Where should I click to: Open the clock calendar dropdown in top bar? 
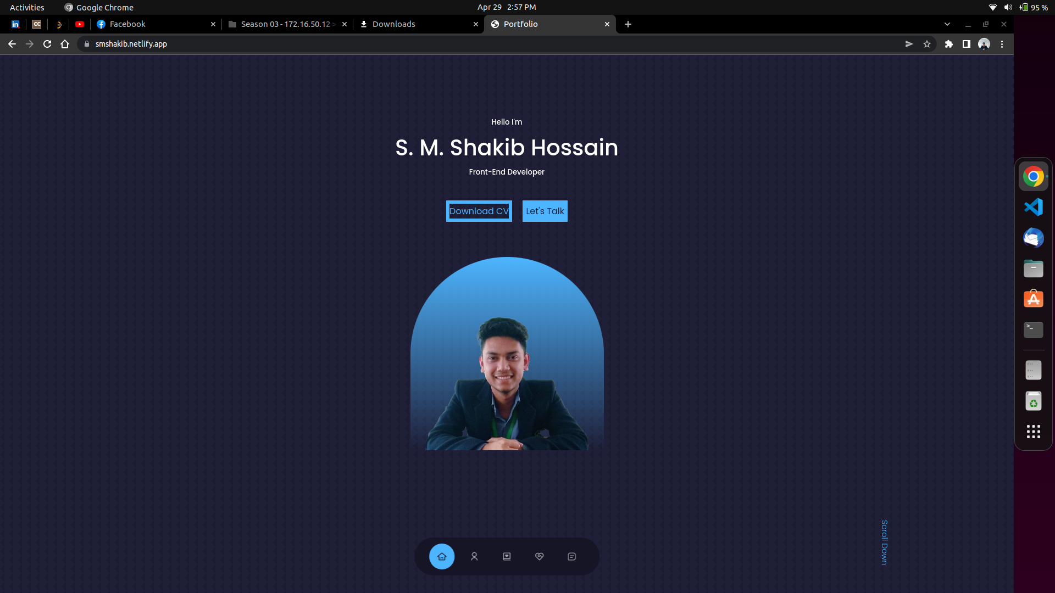pos(506,7)
